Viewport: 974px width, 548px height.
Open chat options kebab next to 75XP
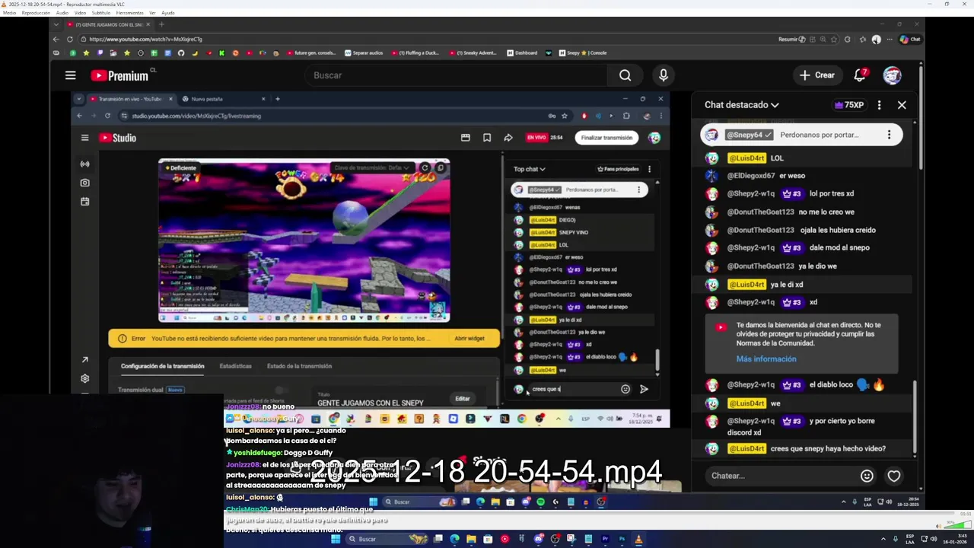[879, 105]
